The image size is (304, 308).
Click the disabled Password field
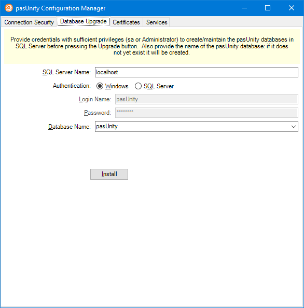point(206,113)
